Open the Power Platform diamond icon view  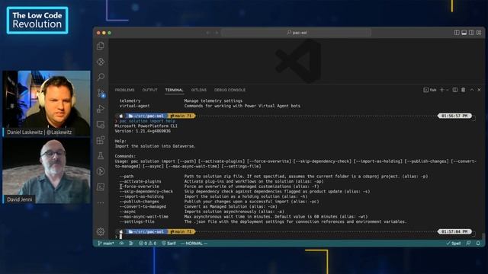[x=101, y=62]
